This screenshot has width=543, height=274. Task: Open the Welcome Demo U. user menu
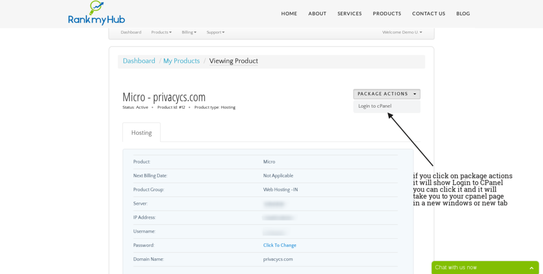(x=402, y=32)
